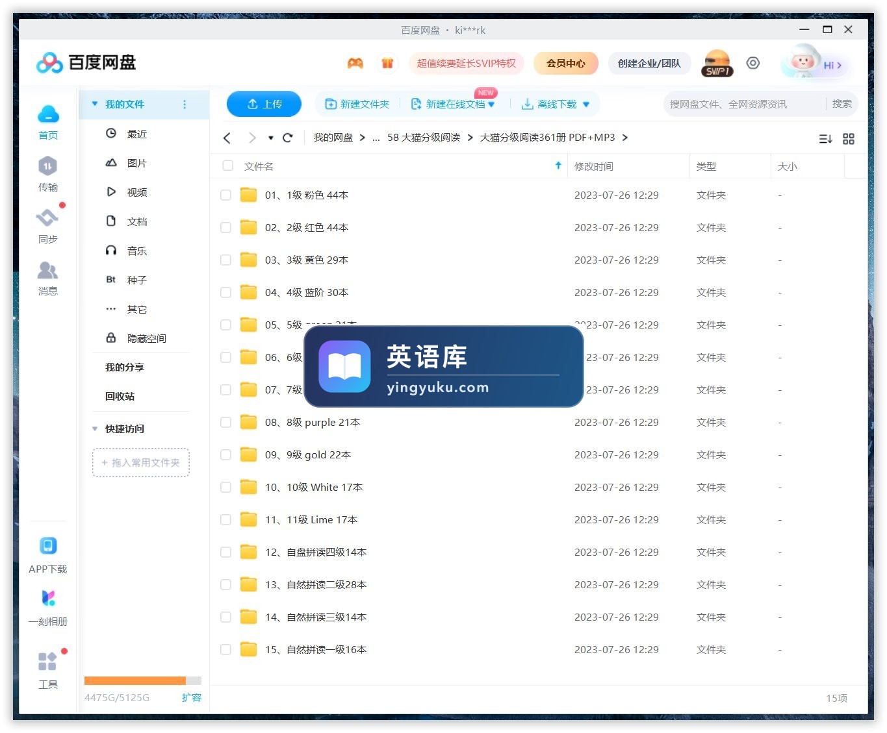This screenshot has width=887, height=733.
Task: Click the SVIP1 badge icon
Action: pyautogui.click(x=717, y=64)
